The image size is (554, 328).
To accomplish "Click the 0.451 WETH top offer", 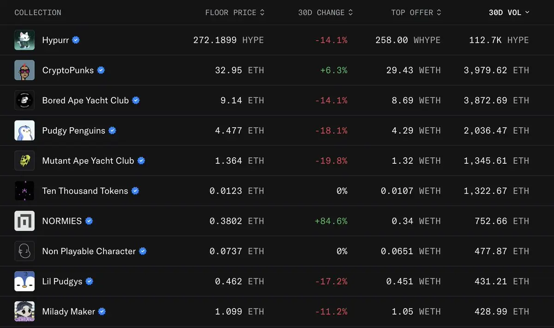I will (414, 281).
